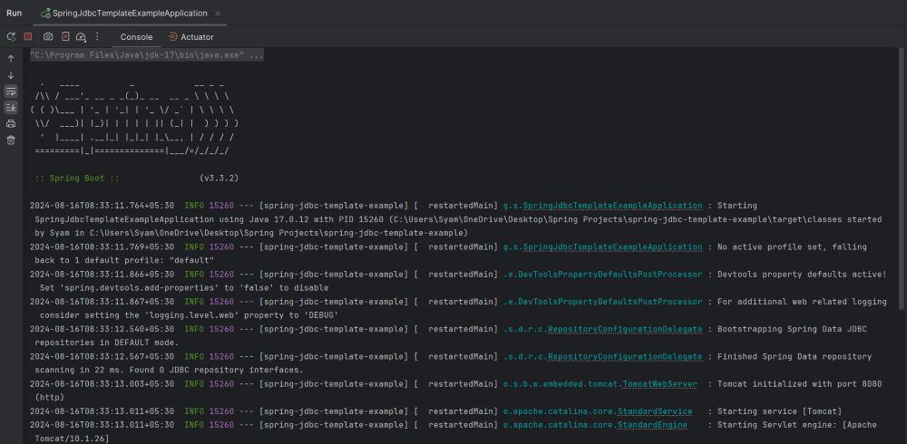Open SpringJdbcTemplateExampleApplication link in the 'Starting' log line
The image size is (907, 444).
pos(613,206)
